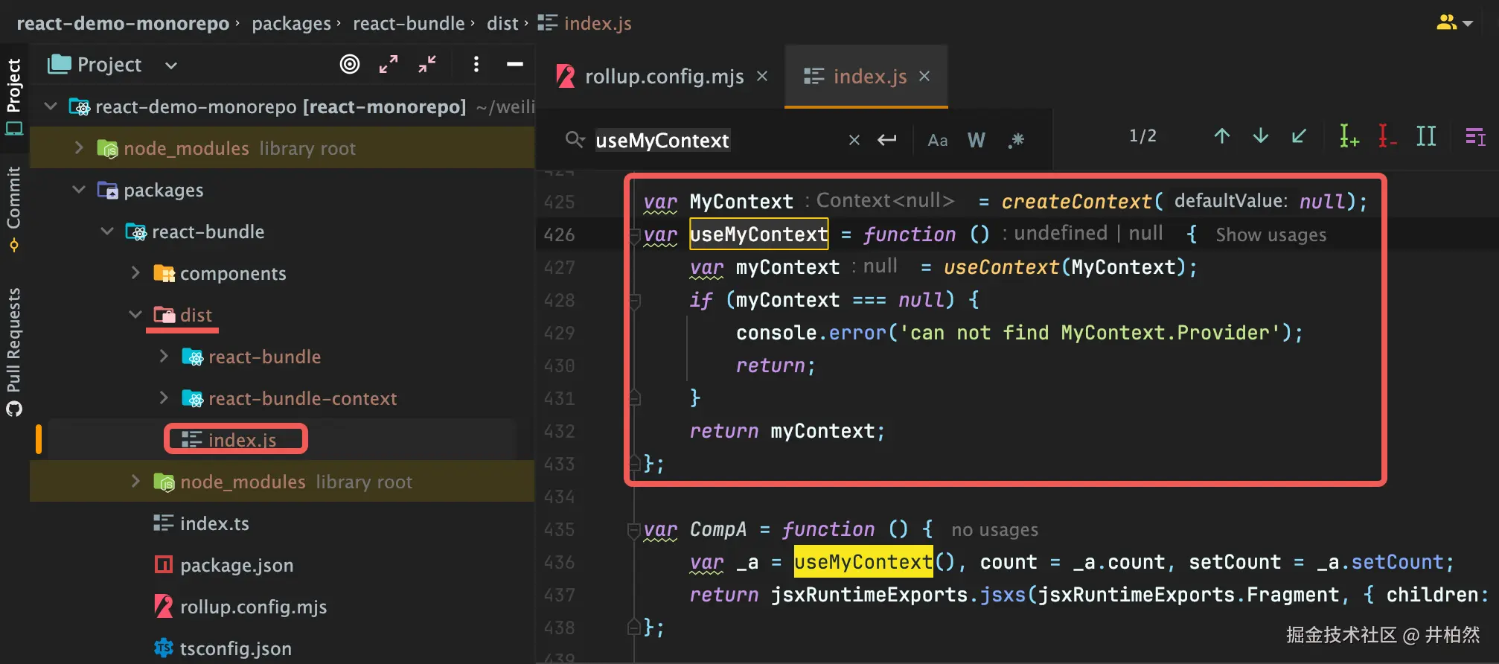Image resolution: width=1499 pixels, height=664 pixels.
Task: Collapse all items in Project panel
Action: [x=427, y=65]
